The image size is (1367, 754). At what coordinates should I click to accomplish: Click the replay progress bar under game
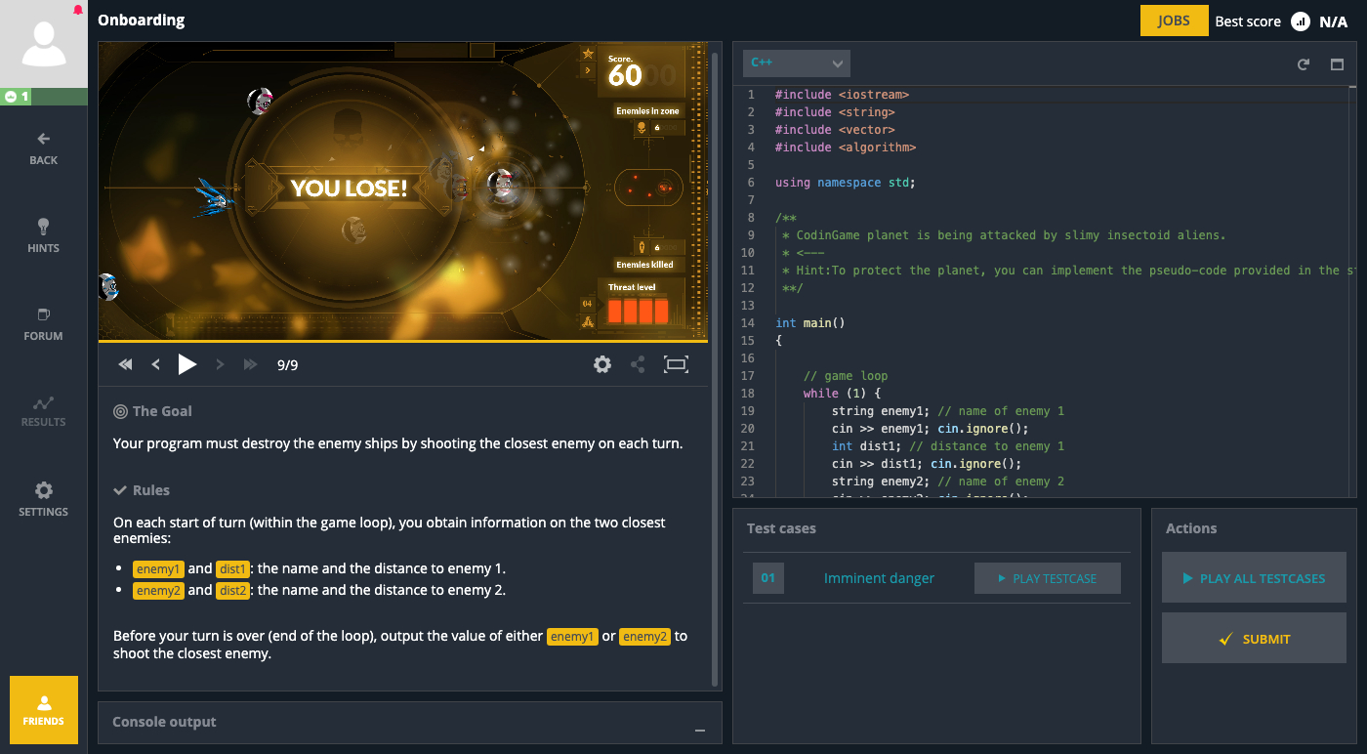(x=402, y=341)
